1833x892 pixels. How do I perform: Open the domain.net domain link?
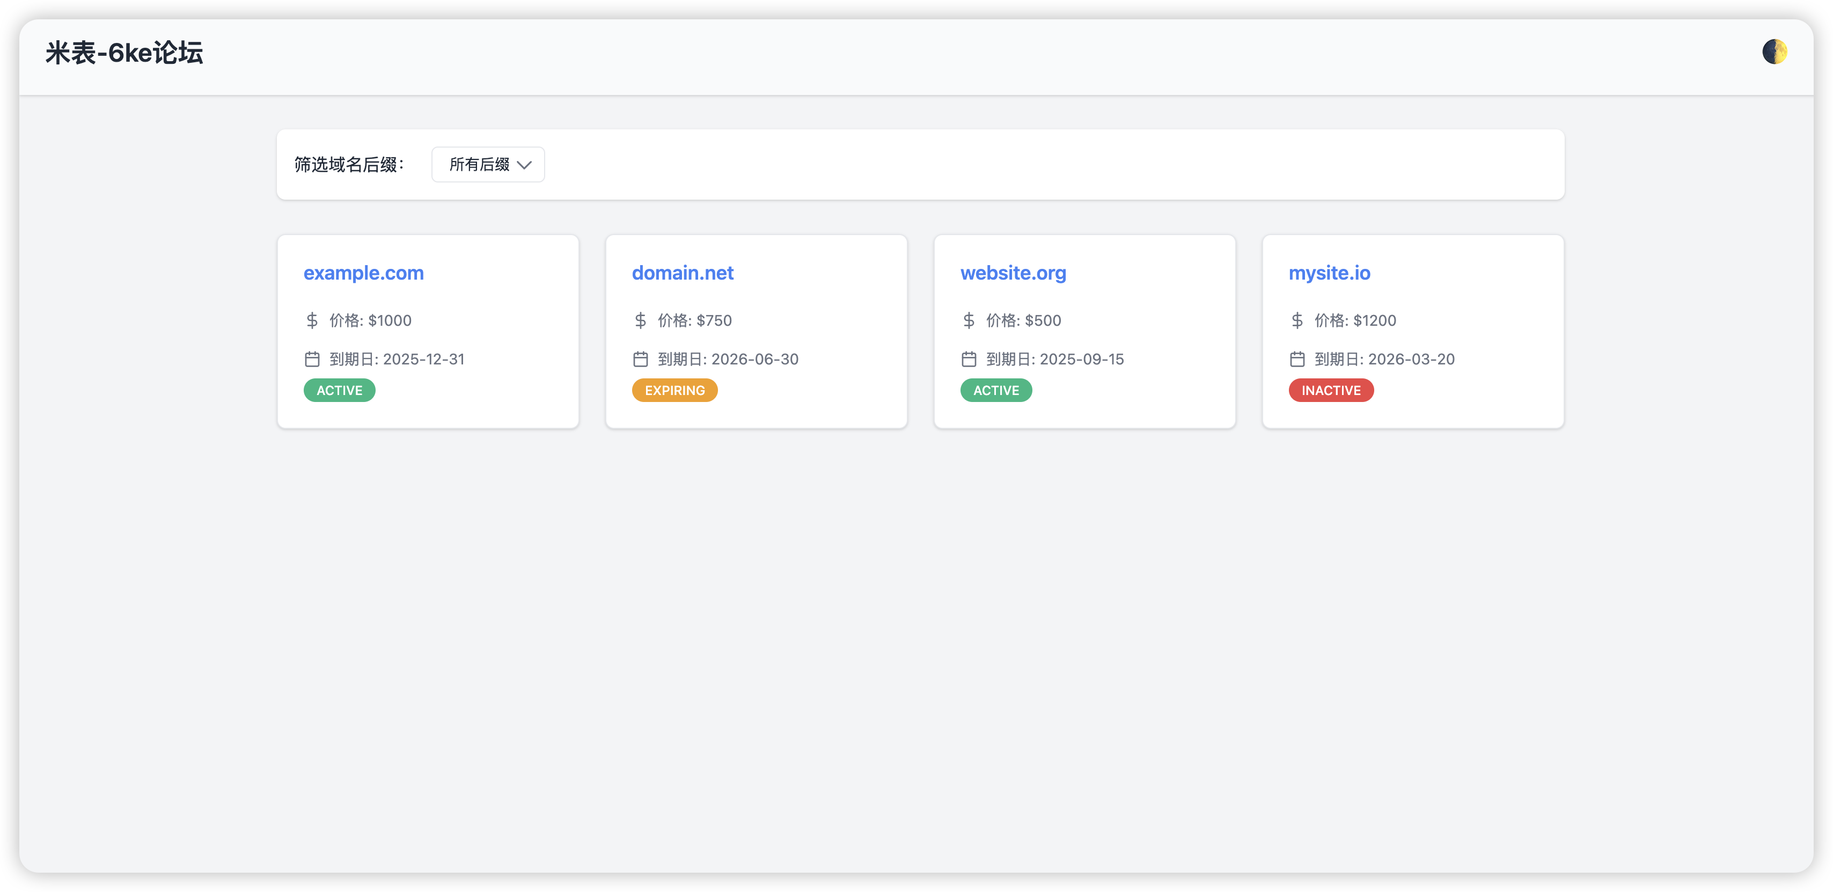tap(681, 273)
